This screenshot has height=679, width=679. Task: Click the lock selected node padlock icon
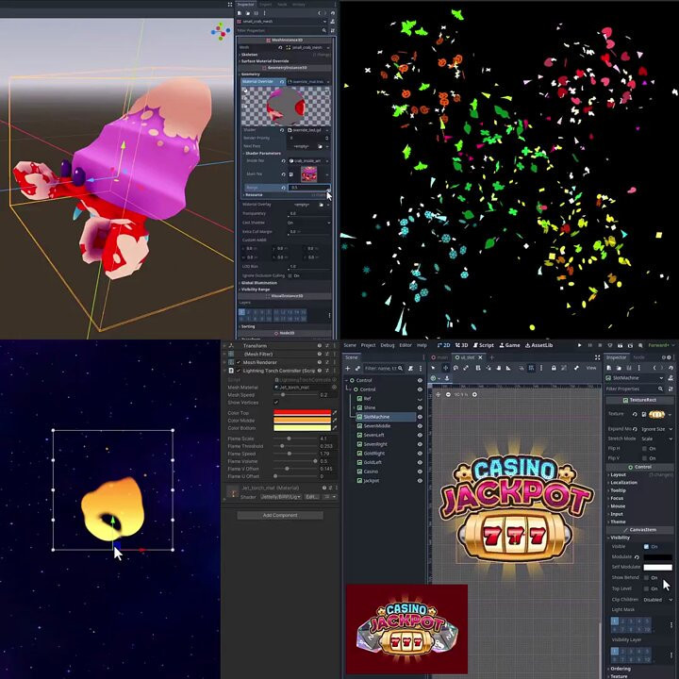pos(554,368)
